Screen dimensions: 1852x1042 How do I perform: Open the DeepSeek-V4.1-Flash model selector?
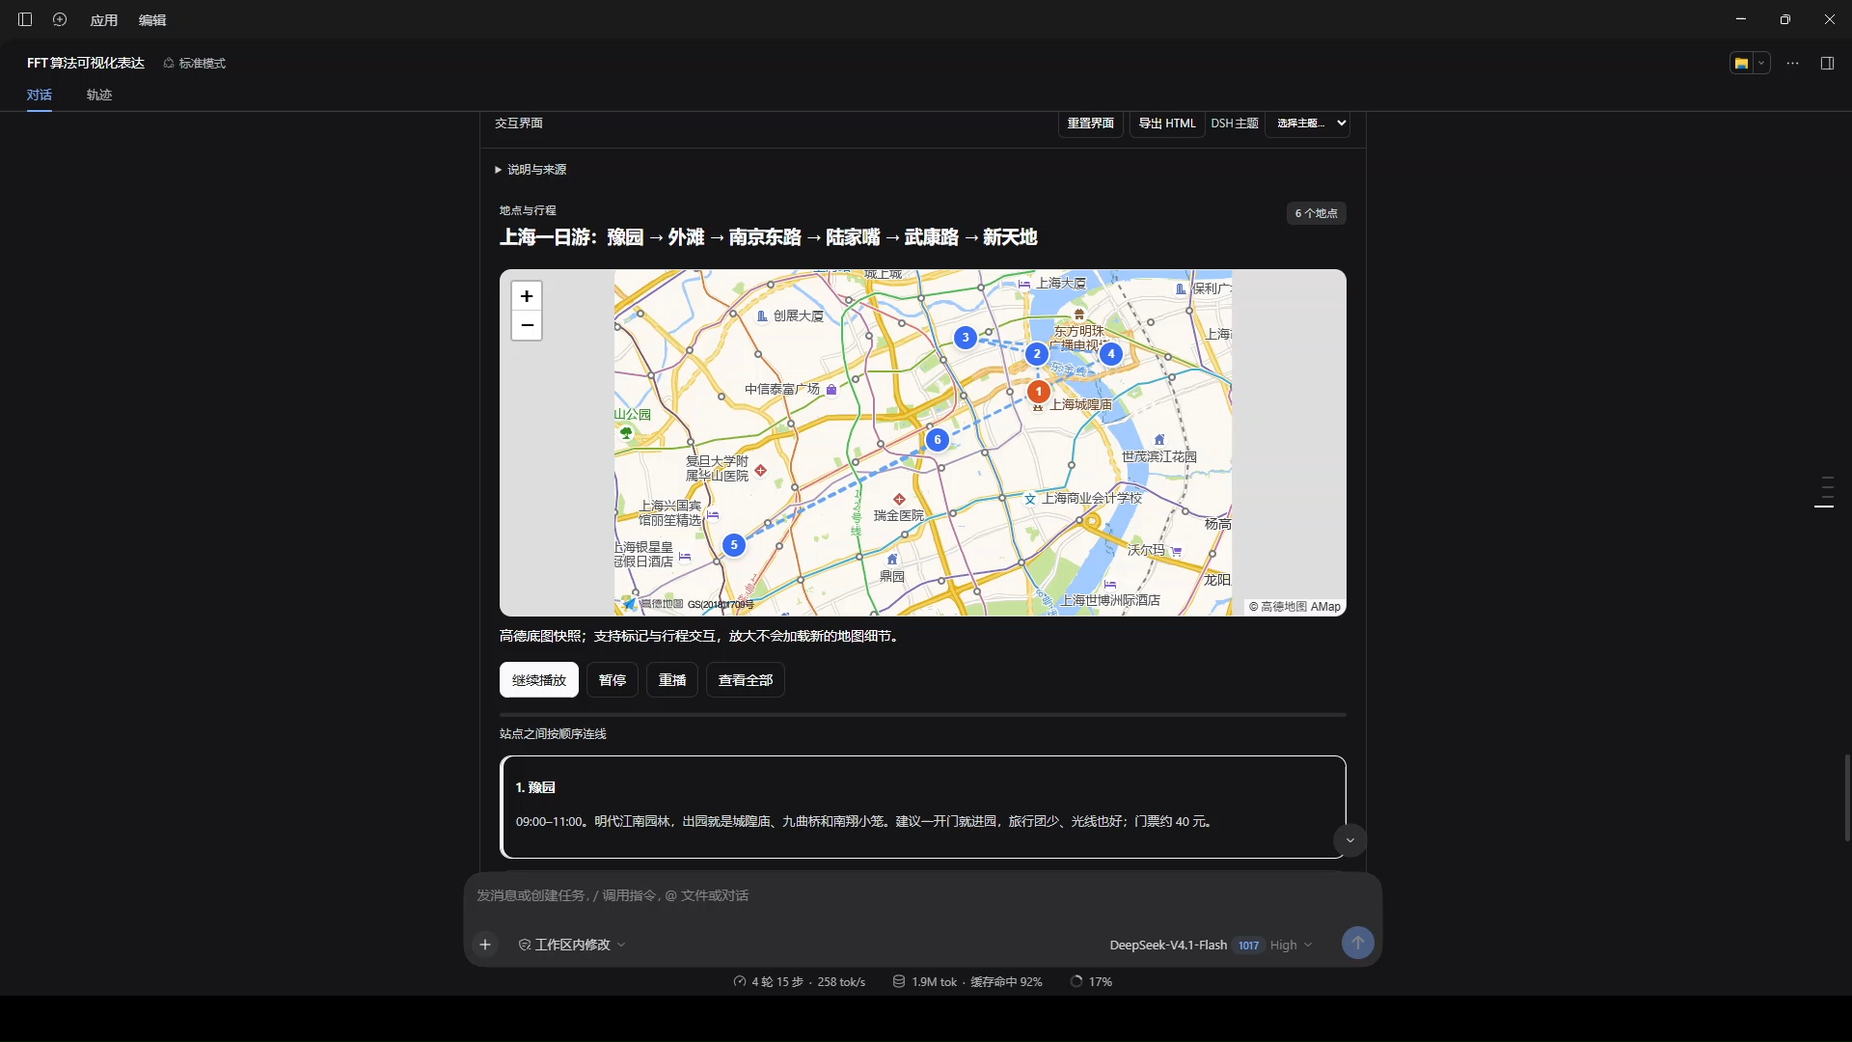[x=1168, y=946]
